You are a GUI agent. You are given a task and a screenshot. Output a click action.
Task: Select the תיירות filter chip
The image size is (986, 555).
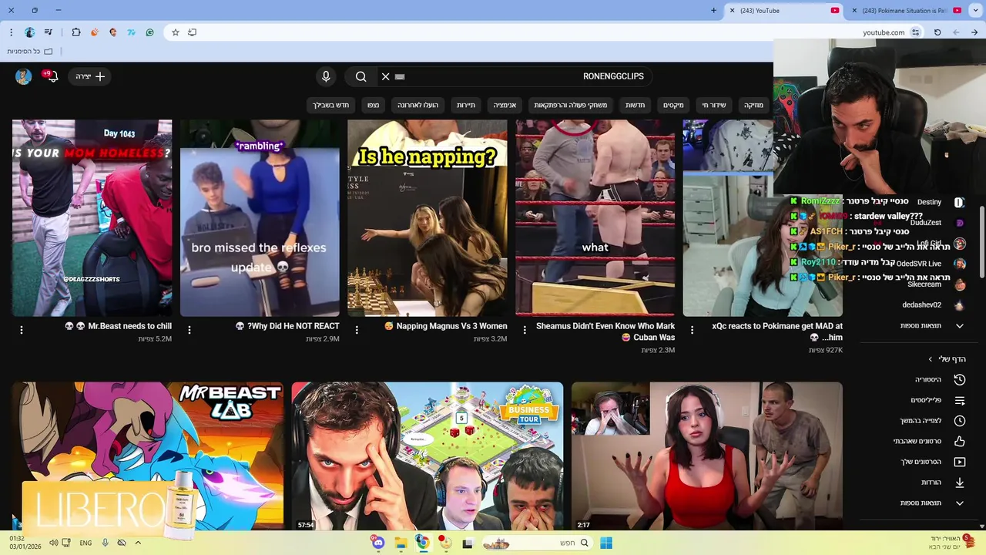pyautogui.click(x=466, y=105)
